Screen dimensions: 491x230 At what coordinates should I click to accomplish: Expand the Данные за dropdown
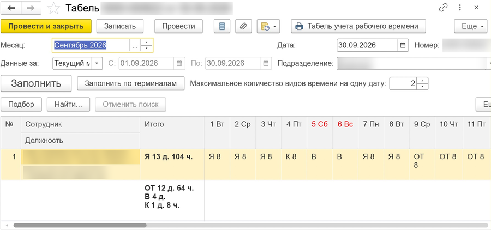(x=97, y=64)
